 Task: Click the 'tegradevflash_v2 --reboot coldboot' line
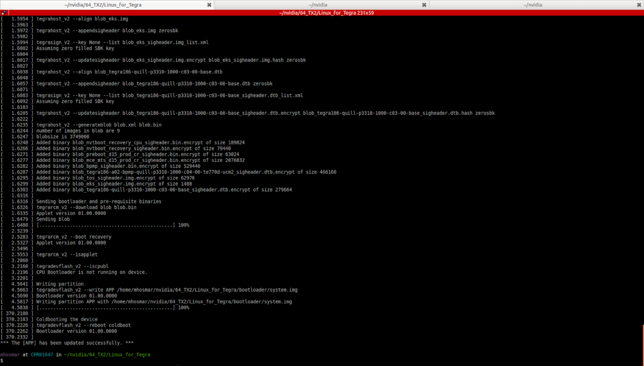(83, 325)
